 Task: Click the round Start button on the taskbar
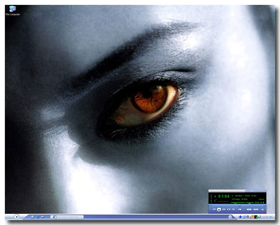tap(17, 217)
